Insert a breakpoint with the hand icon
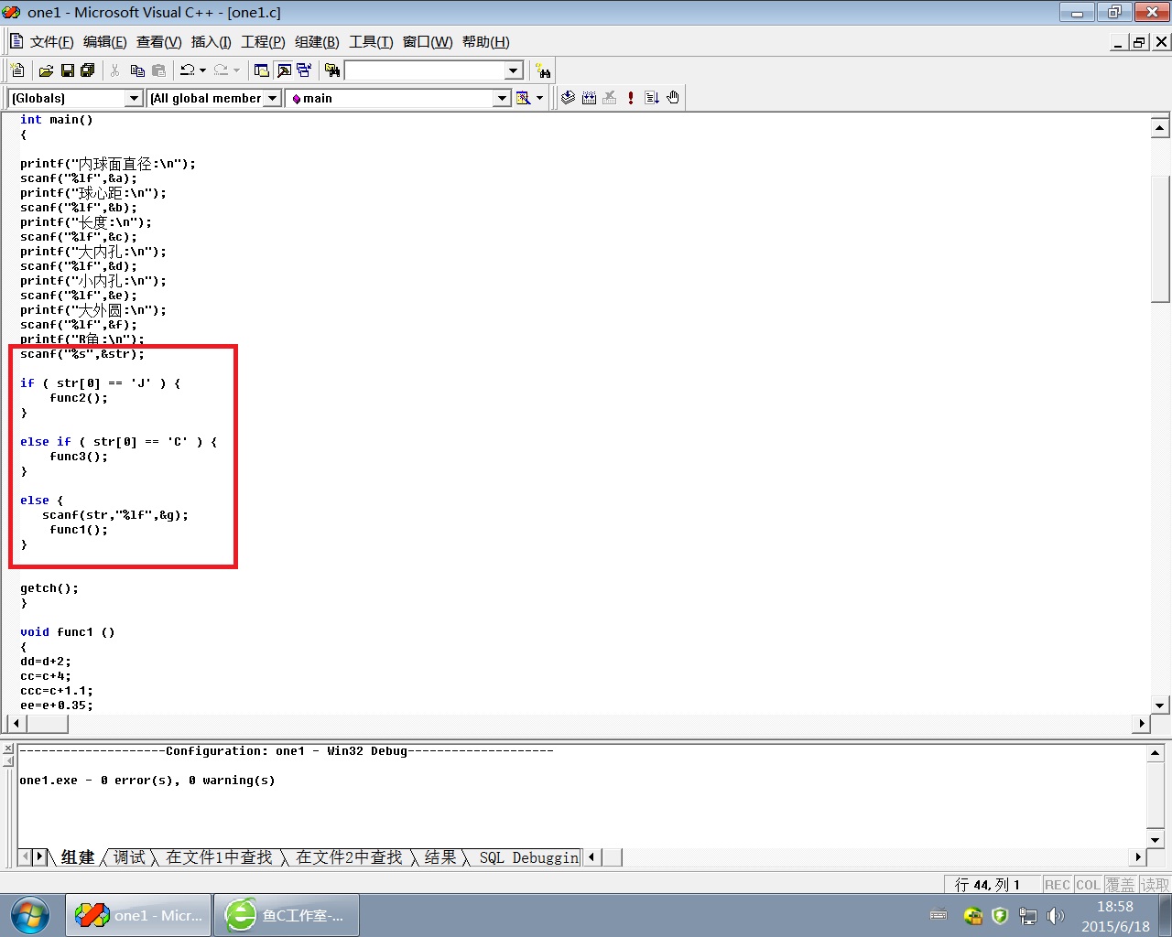This screenshot has width=1172, height=937. point(673,98)
